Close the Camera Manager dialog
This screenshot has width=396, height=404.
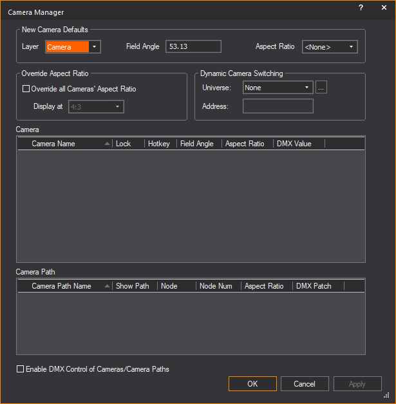pyautogui.click(x=384, y=8)
